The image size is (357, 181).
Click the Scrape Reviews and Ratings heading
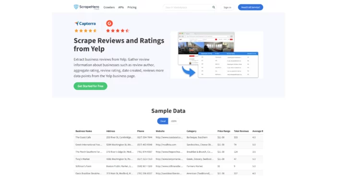tap(119, 45)
